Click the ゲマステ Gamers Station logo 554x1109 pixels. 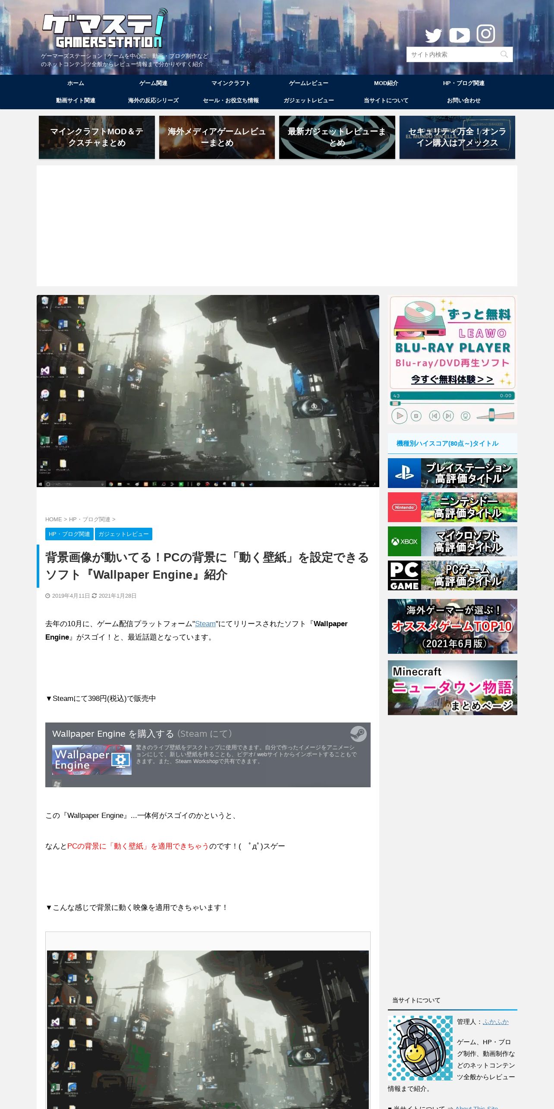tap(104, 29)
